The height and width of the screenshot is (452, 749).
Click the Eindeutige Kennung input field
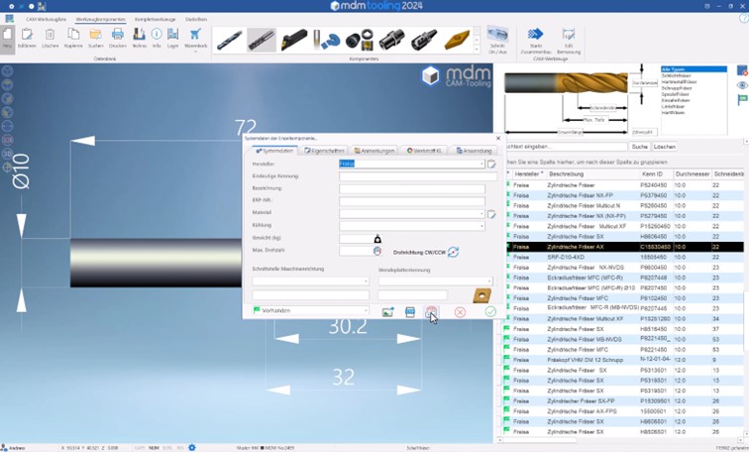[x=418, y=176]
